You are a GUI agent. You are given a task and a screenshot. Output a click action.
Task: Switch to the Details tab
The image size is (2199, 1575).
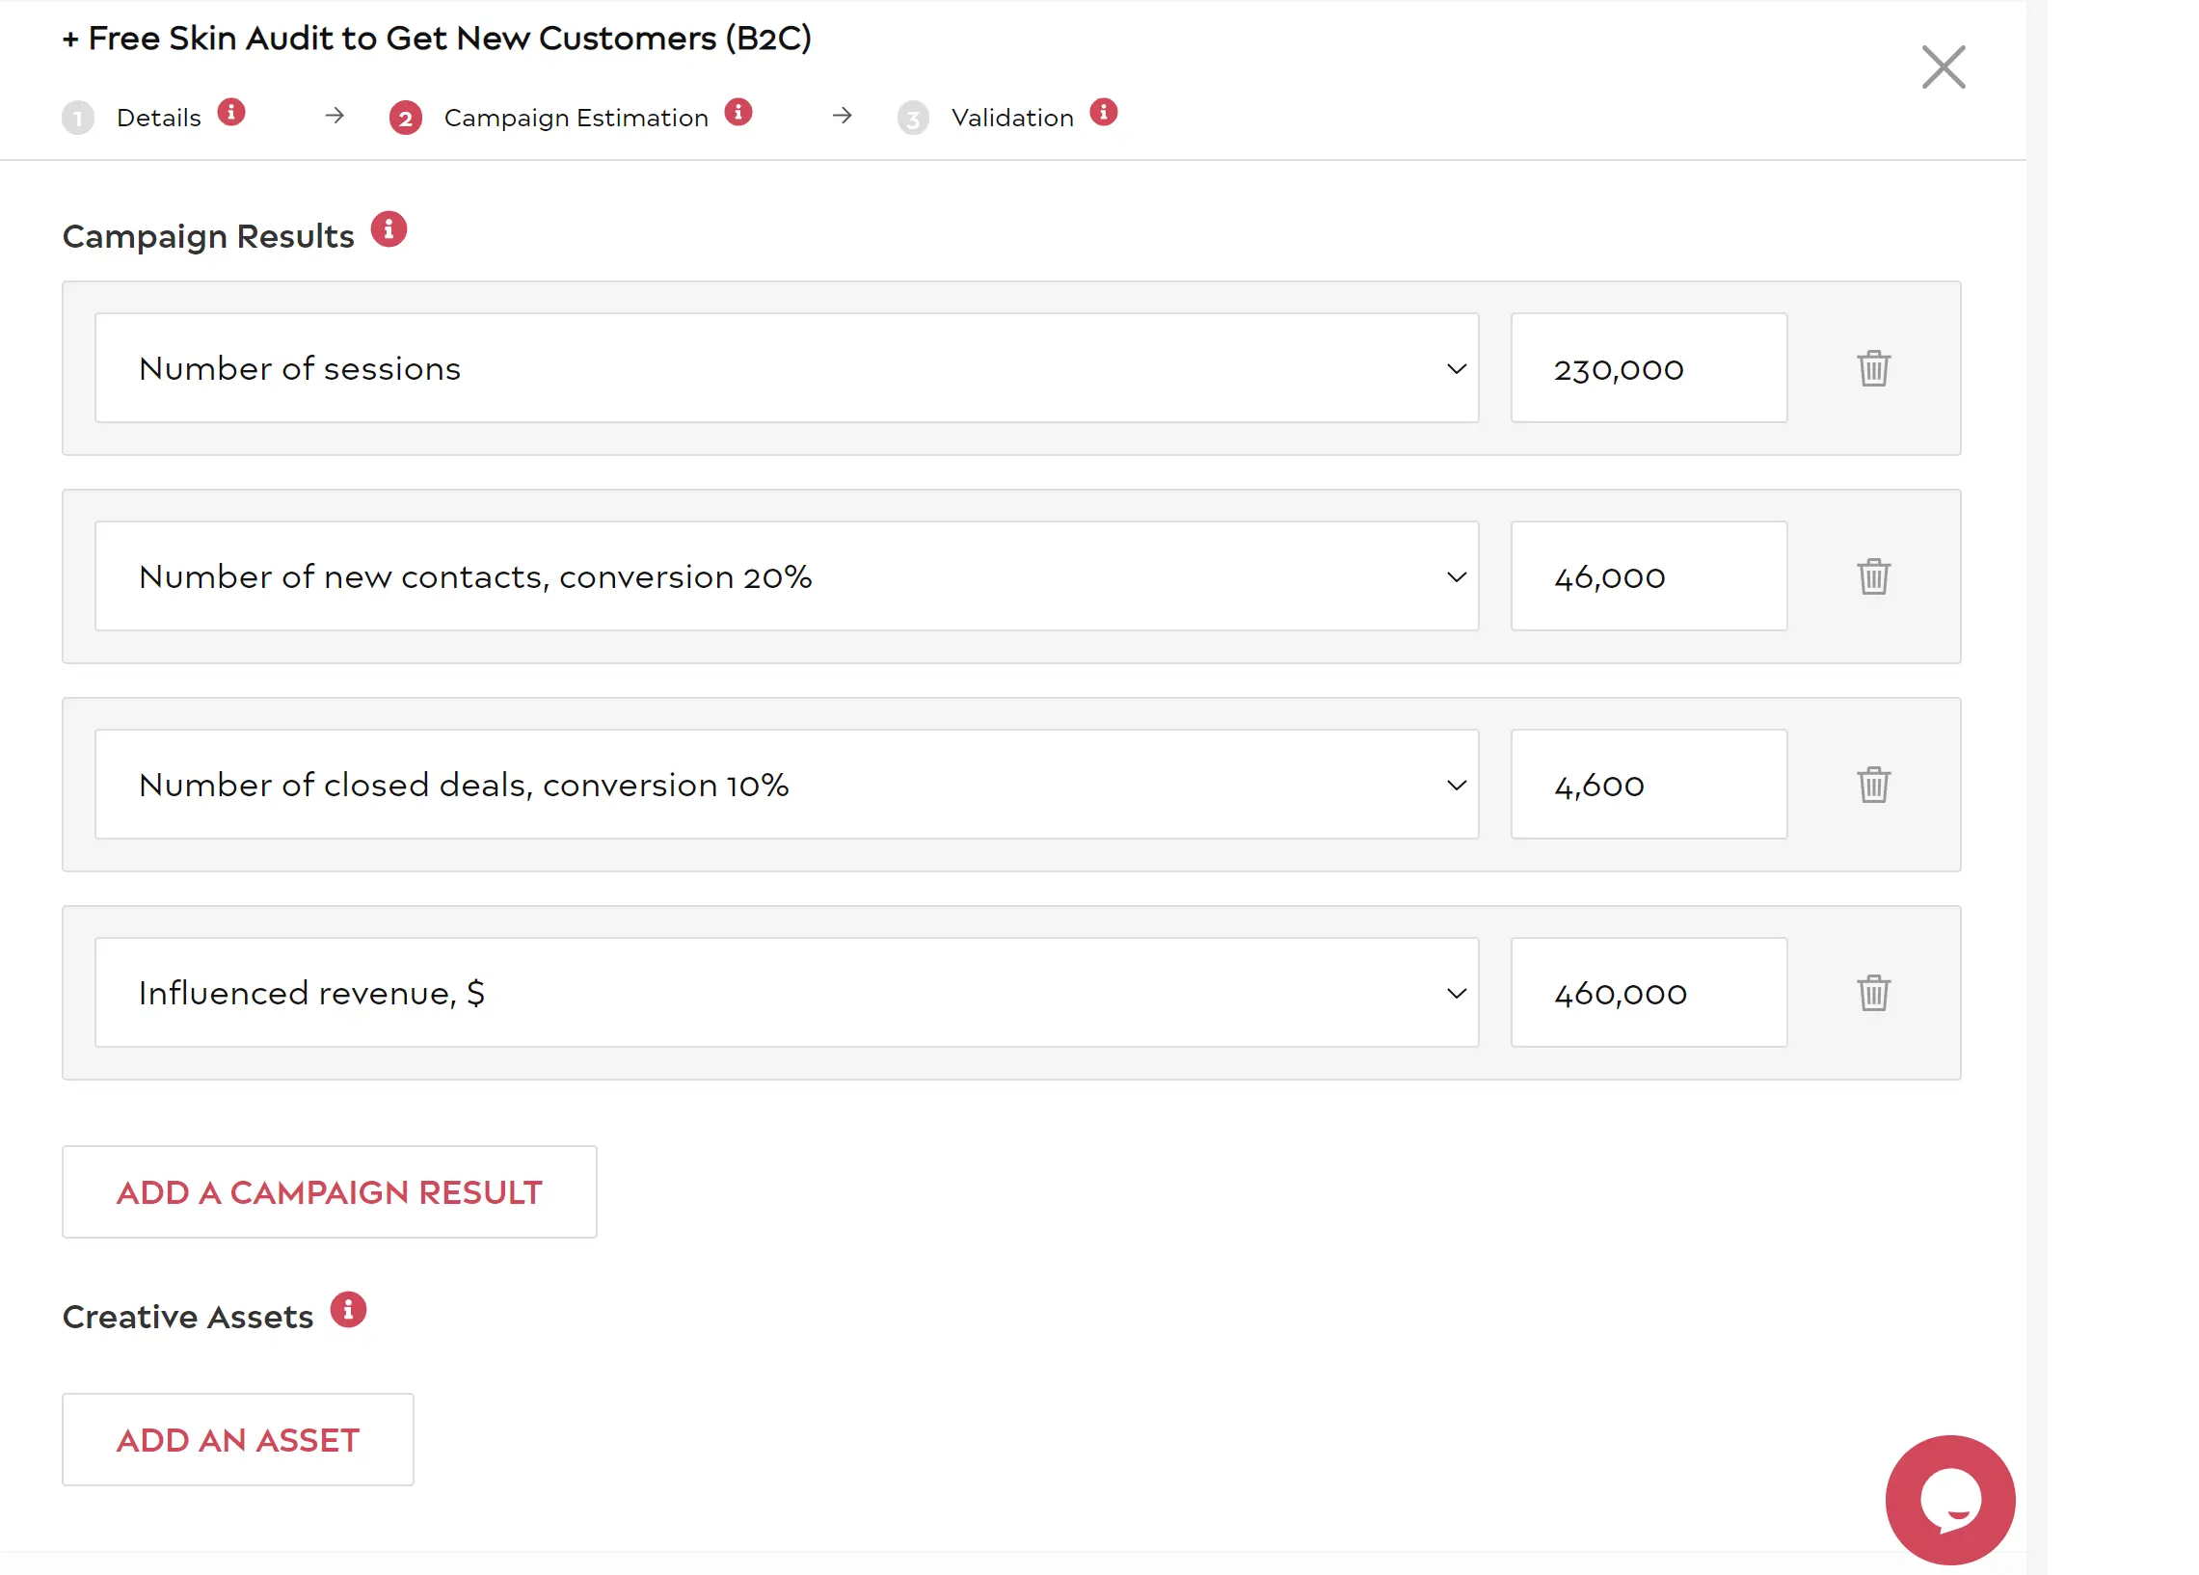(158, 116)
